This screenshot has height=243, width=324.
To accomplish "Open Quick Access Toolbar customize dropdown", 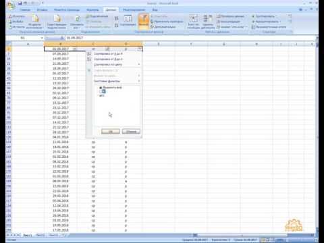I will tap(43, 3).
